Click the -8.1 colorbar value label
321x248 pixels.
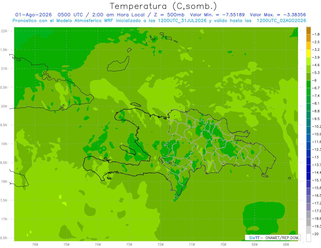[x=316, y=103]
